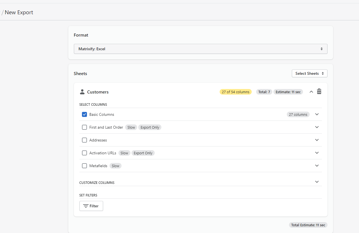359x233 pixels.
Task: Expand the Addresses column options
Action: (317, 140)
